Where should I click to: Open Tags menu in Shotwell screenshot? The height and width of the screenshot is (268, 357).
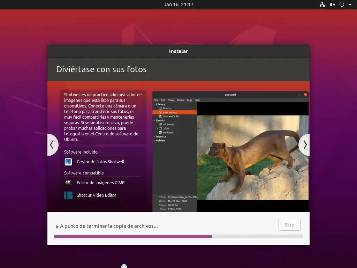(x=189, y=100)
